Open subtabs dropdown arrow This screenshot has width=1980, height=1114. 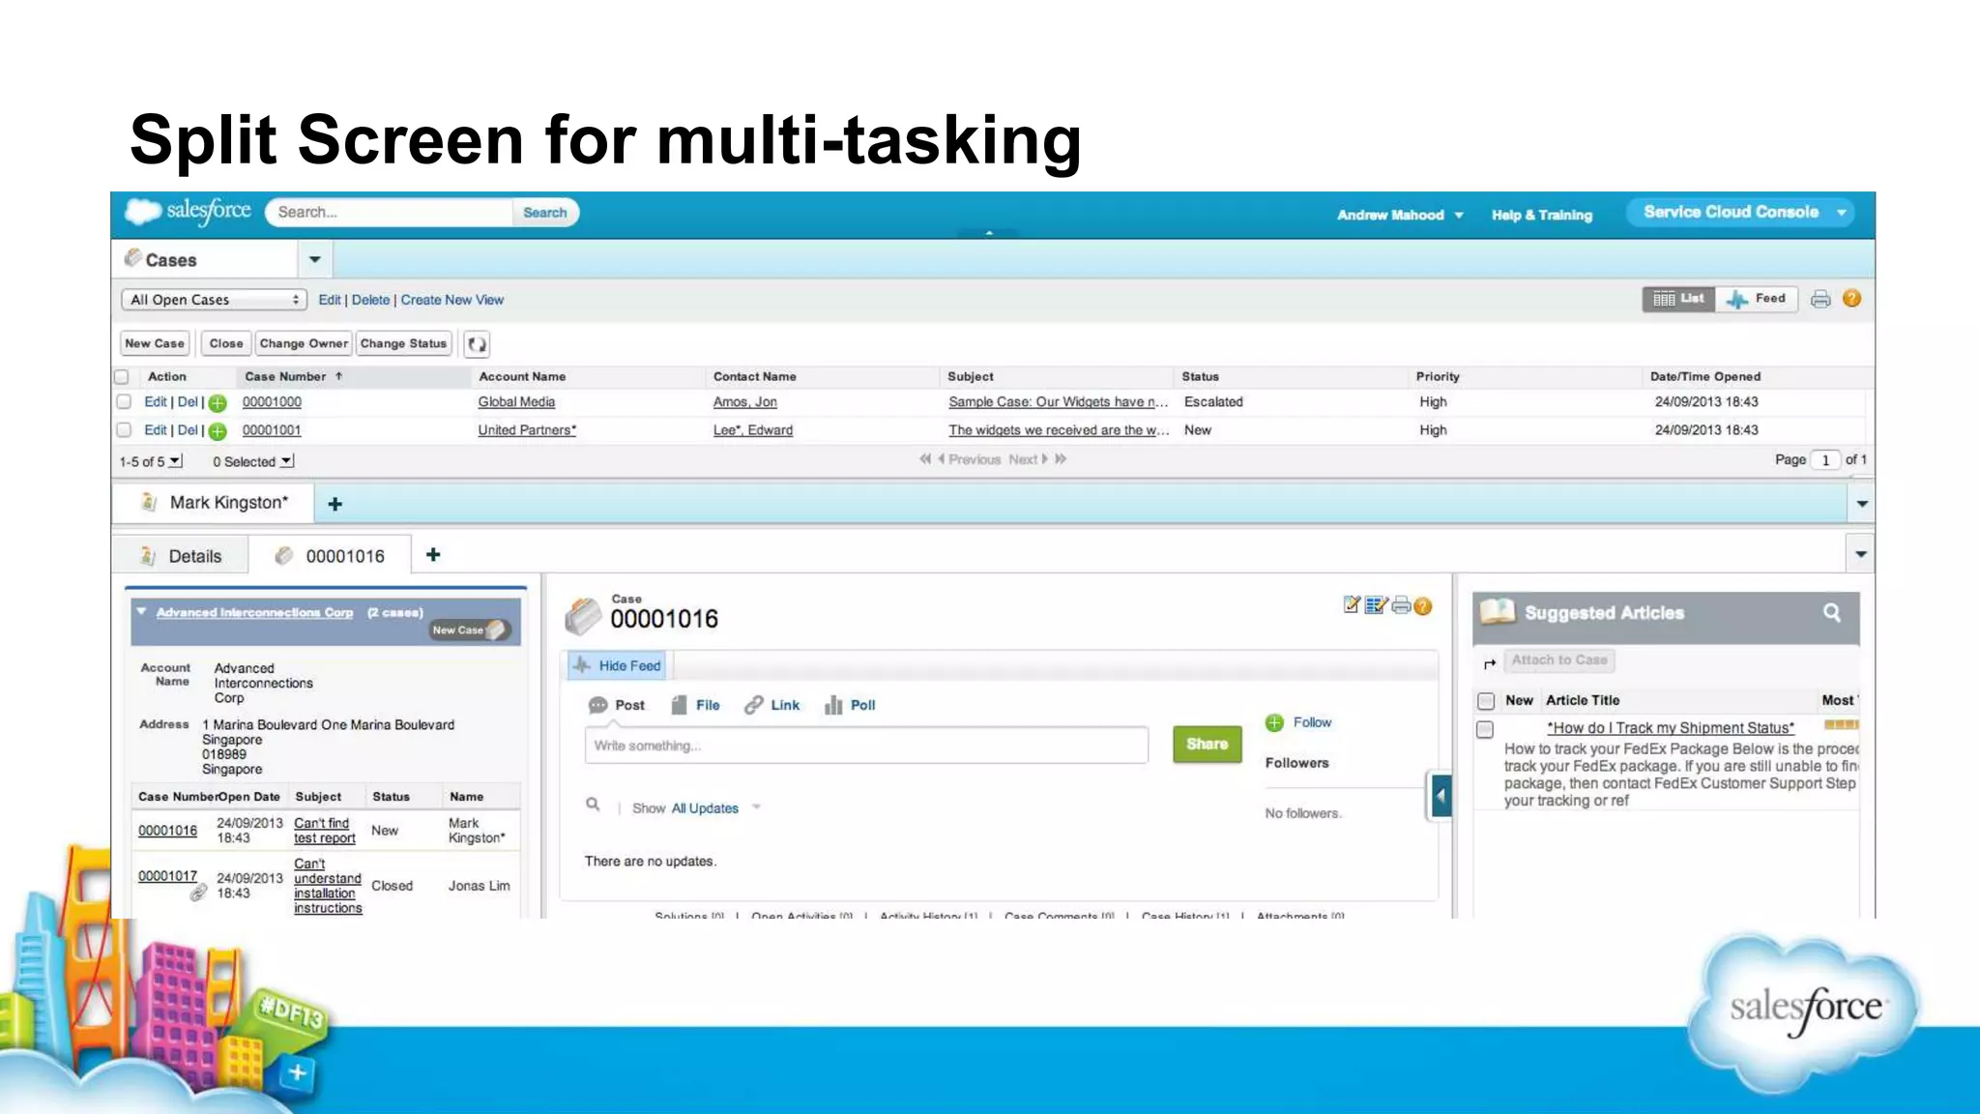(x=1860, y=554)
